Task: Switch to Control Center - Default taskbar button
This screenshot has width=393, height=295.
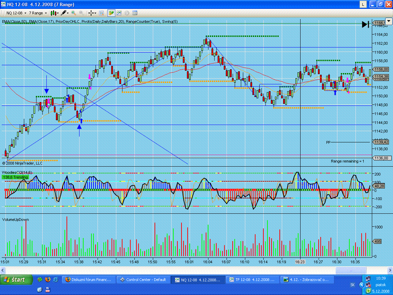Action: coord(143,280)
